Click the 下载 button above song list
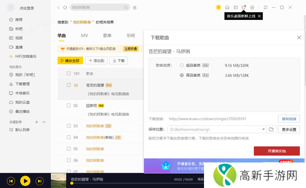This screenshot has width=306, height=188. click(x=119, y=61)
